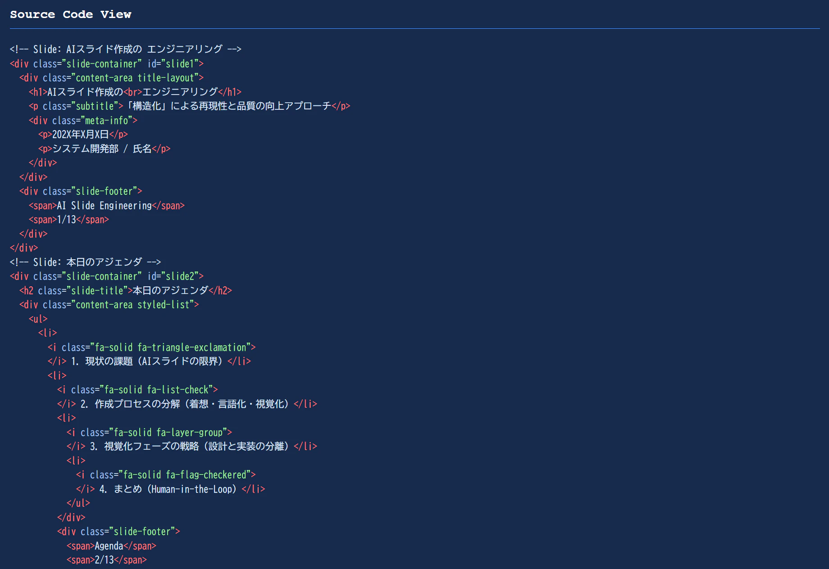Click the "content-area title-layout" div line

point(112,78)
